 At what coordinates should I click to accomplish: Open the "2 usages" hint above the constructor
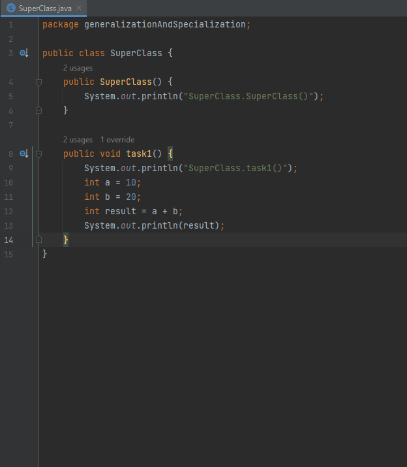(x=78, y=68)
